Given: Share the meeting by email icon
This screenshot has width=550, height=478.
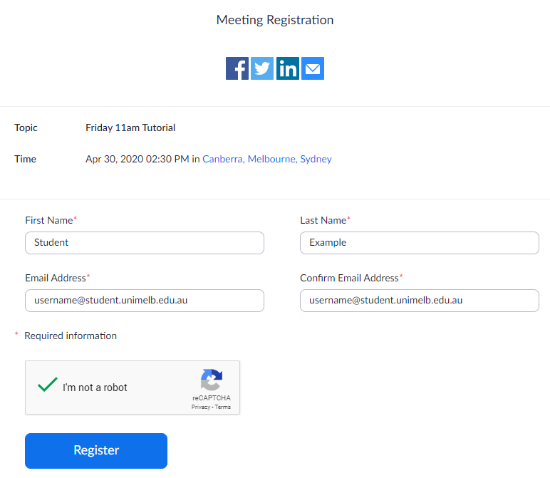Looking at the screenshot, I should 313,68.
